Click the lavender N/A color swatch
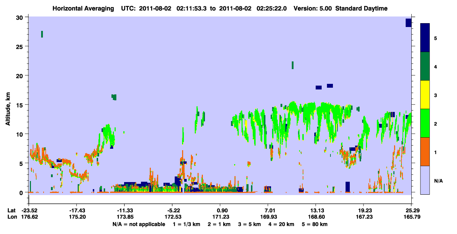 425,180
